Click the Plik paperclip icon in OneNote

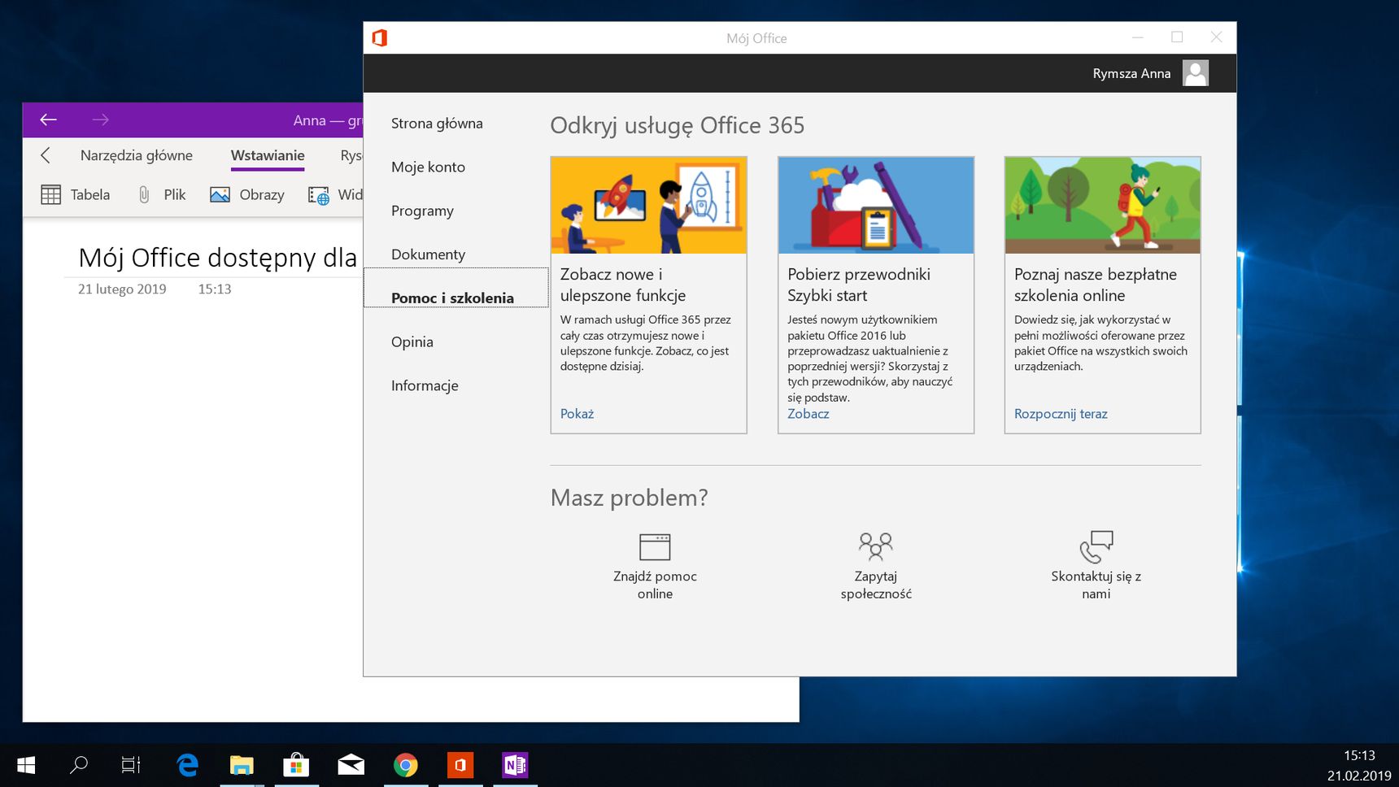(144, 195)
